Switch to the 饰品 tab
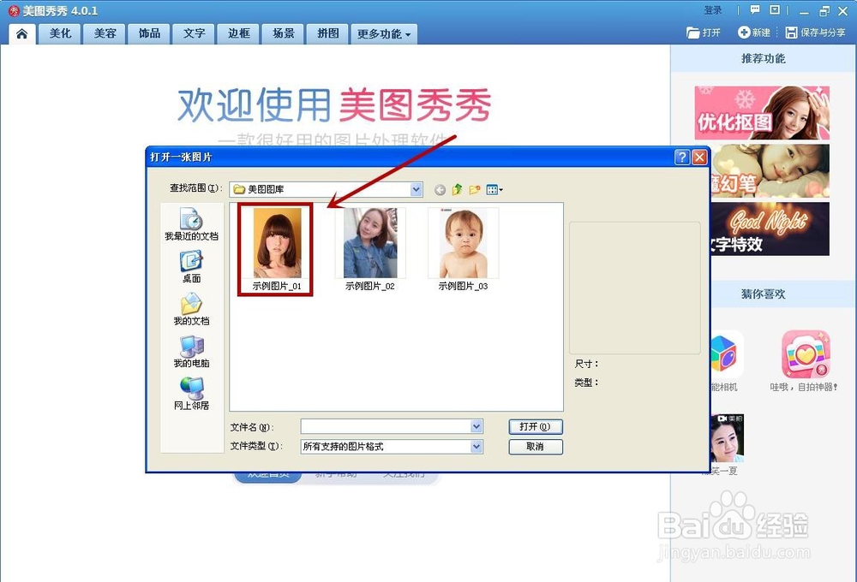This screenshot has width=857, height=582. click(x=149, y=33)
